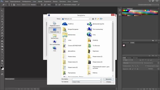Viewport: 160px width, 90px height.
Task: Go to 'Недавние места' in the places bar
Action: [x=54, y=24]
